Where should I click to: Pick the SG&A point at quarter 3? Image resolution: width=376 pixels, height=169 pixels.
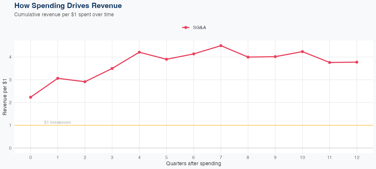point(112,68)
